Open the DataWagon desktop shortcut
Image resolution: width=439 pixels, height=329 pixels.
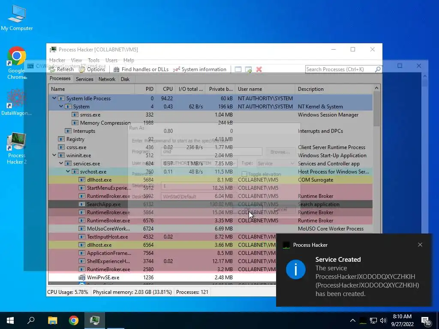click(17, 102)
